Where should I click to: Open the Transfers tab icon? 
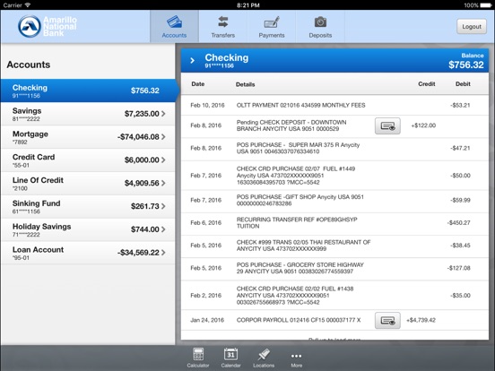point(223,22)
